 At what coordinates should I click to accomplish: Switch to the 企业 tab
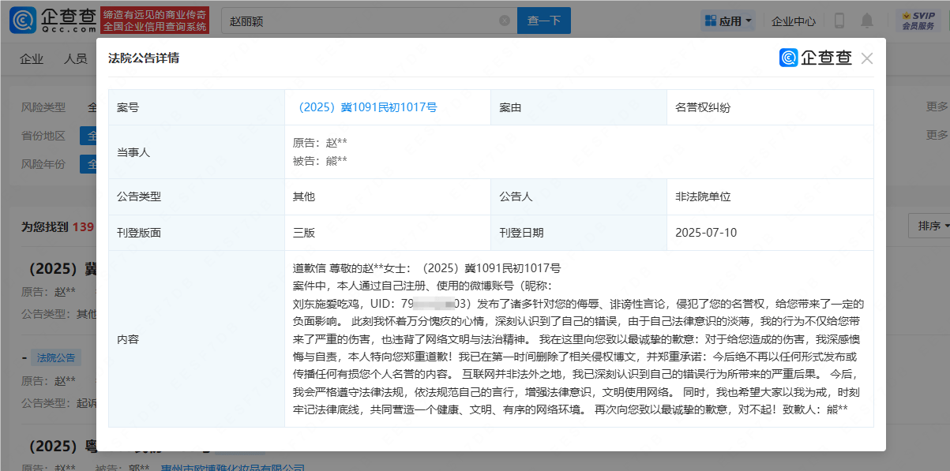pyautogui.click(x=32, y=59)
